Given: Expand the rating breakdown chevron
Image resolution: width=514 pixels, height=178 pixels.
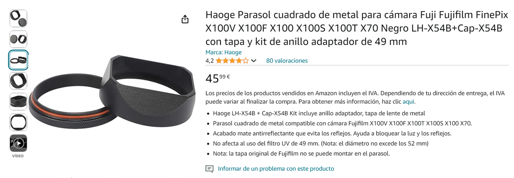Looking at the screenshot, I should [253, 61].
